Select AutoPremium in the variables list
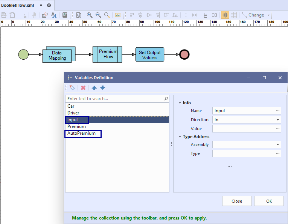 pyautogui.click(x=117, y=133)
